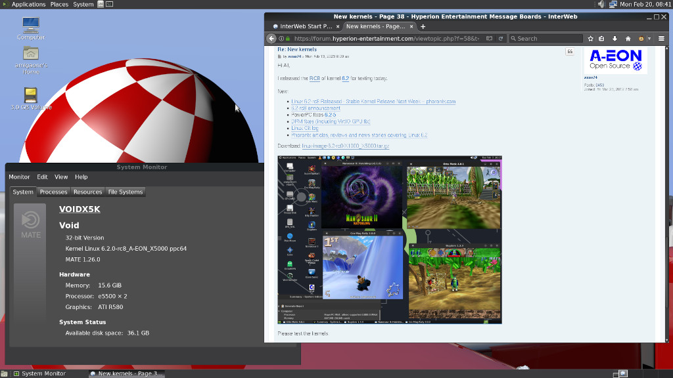The image size is (673, 378).
Task: Click the browser back arrow button
Action: coord(271,39)
